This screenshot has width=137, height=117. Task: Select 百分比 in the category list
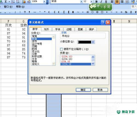coord(36,51)
